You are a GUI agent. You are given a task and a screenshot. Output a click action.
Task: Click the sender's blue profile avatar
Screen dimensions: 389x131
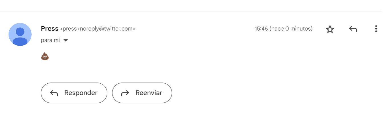coord(20,34)
